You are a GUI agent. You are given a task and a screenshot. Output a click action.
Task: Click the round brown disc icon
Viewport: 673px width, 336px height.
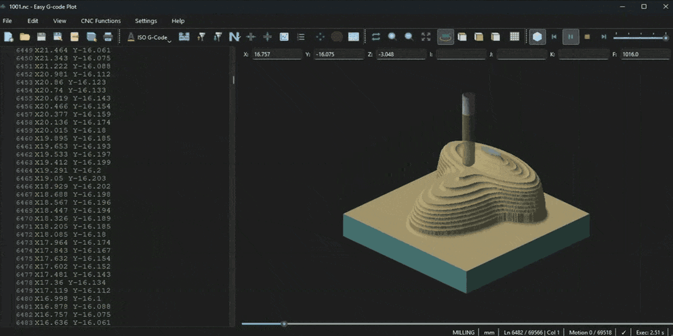tap(337, 37)
